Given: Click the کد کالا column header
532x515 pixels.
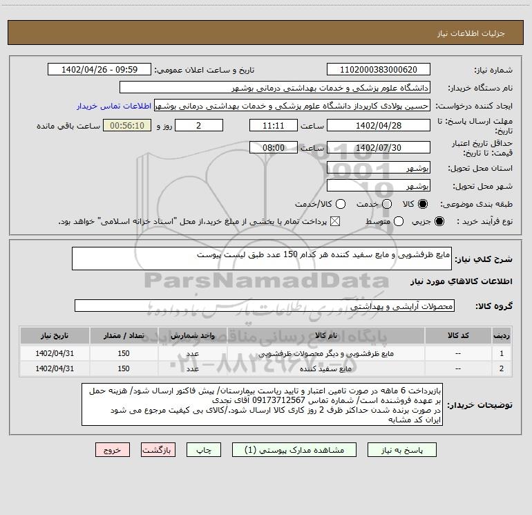Looking at the screenshot, I should click(458, 335).
